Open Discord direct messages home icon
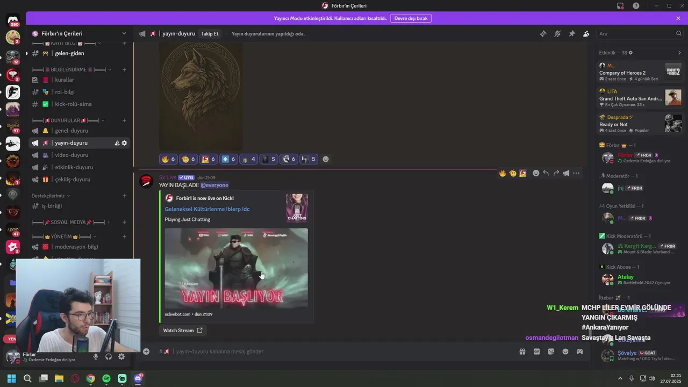Viewport: 688px width, 387px height. coord(13,20)
